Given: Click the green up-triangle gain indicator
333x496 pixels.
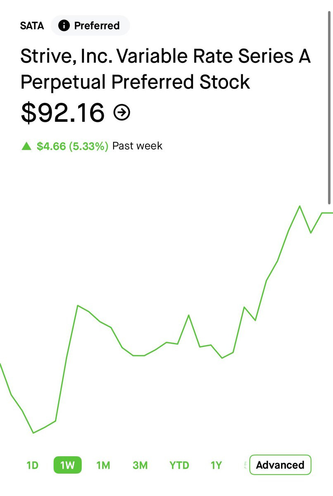Looking at the screenshot, I should 26,146.
